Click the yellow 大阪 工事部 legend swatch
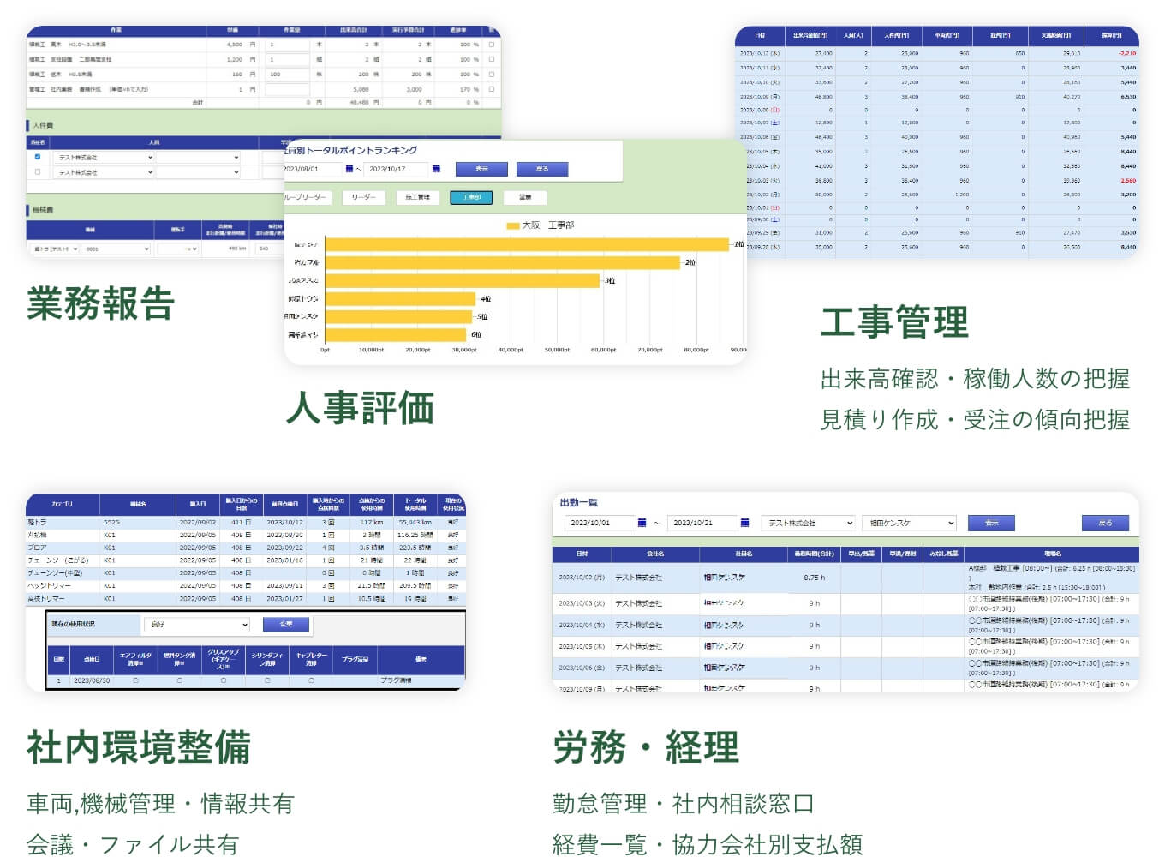The height and width of the screenshot is (857, 1165). coord(512,225)
